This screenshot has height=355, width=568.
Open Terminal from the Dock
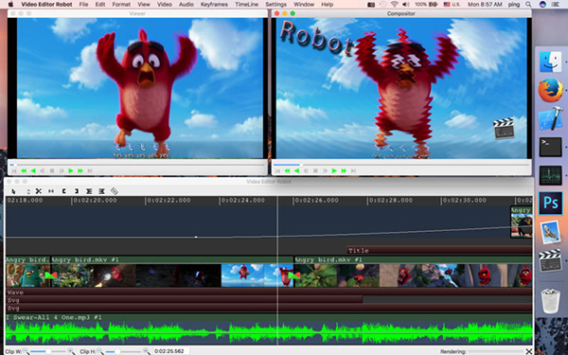550,147
